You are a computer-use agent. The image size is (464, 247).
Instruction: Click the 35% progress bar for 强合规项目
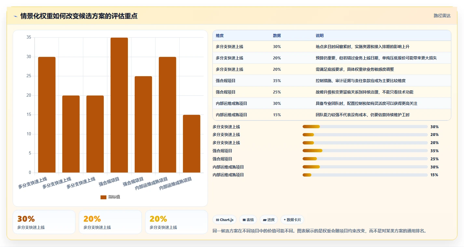pos(365,151)
